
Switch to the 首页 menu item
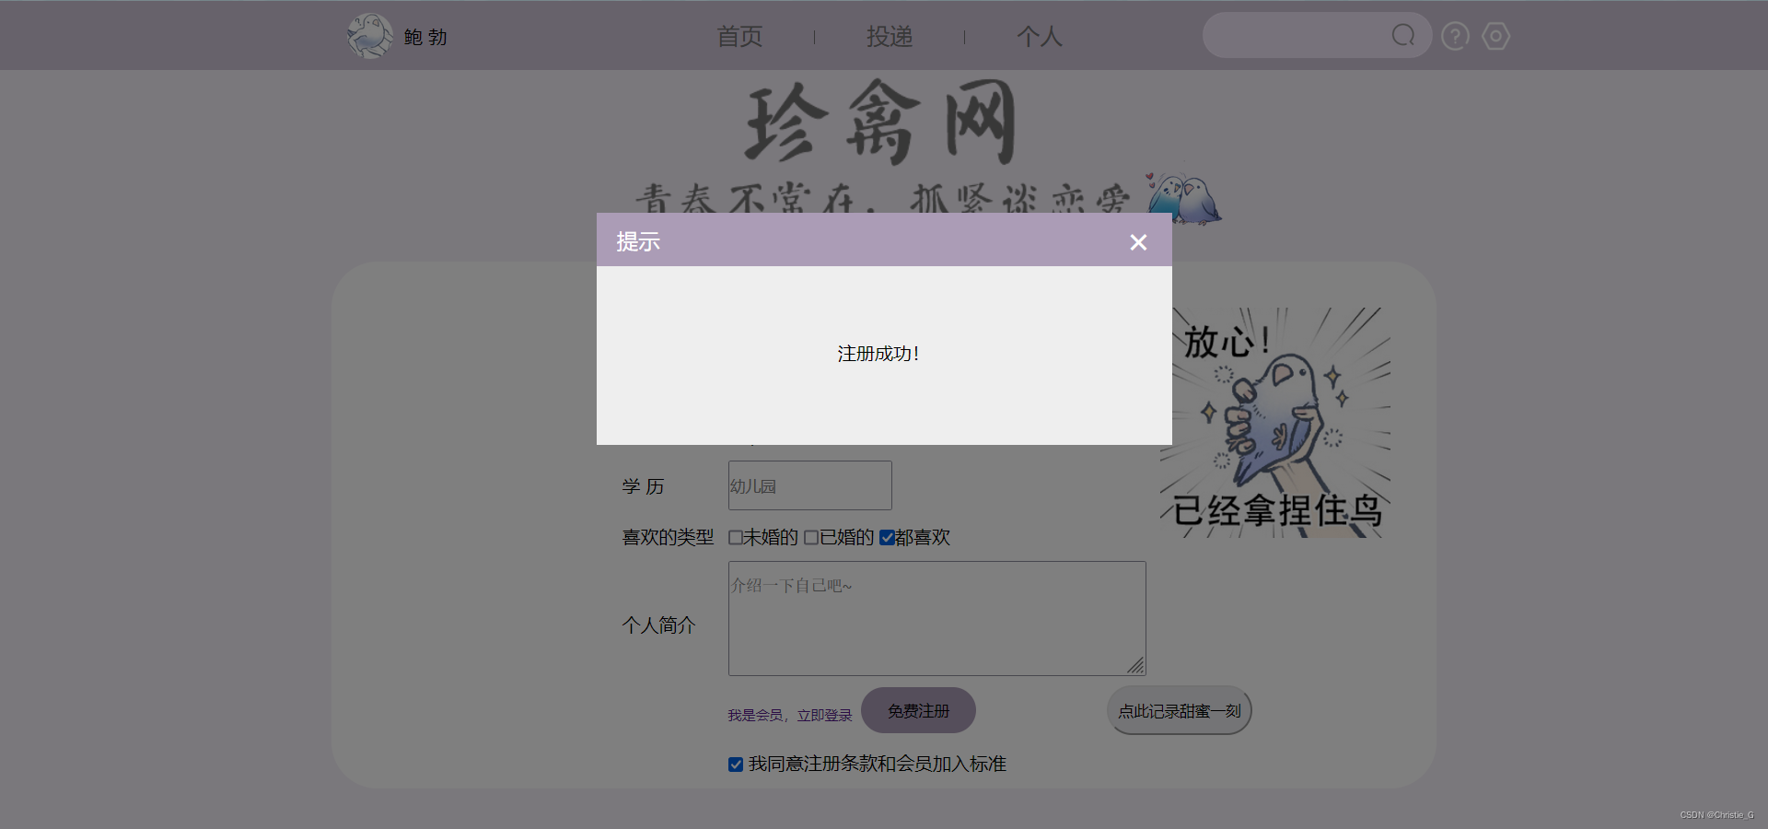(739, 36)
